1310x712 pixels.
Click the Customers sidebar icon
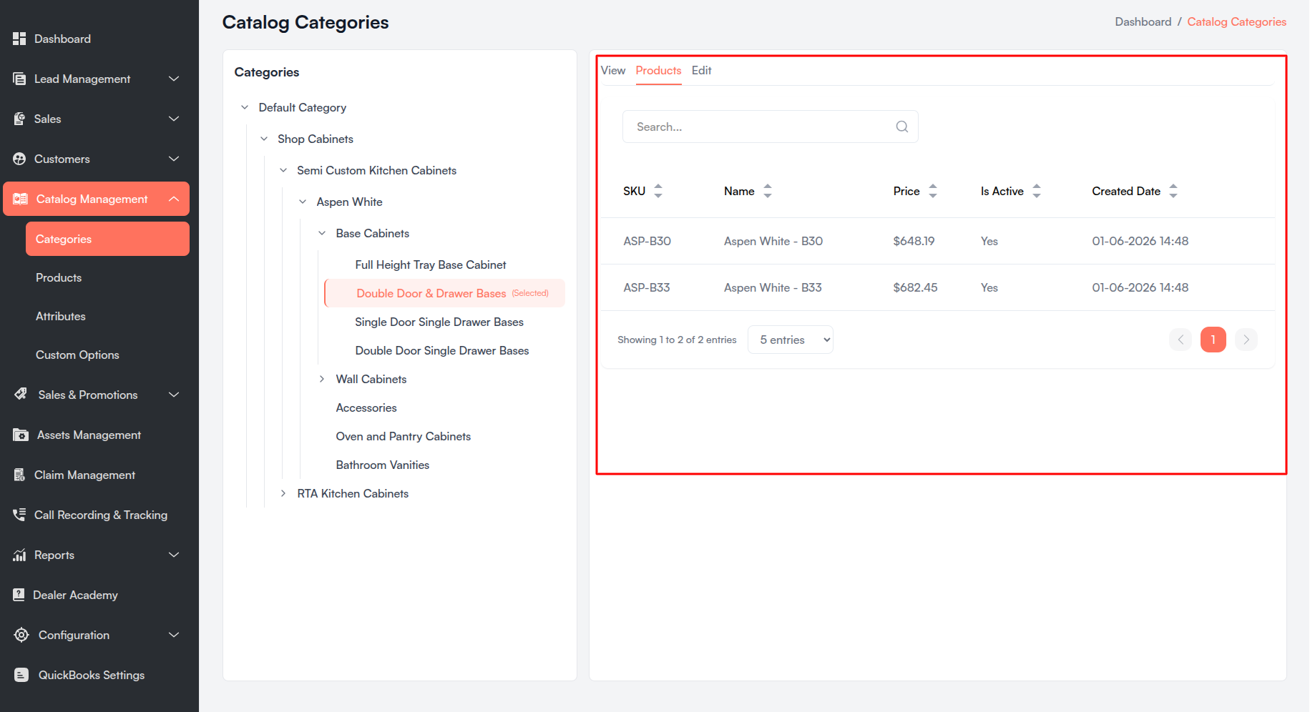click(19, 159)
